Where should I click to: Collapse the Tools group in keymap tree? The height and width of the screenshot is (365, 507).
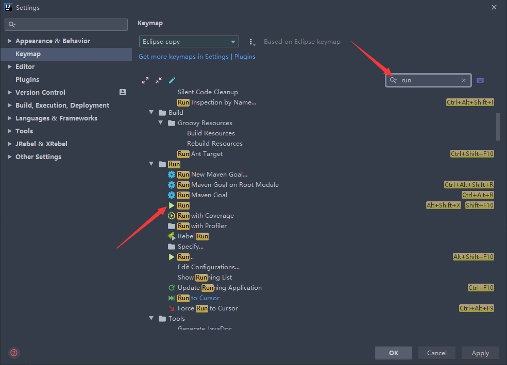pyautogui.click(x=151, y=319)
